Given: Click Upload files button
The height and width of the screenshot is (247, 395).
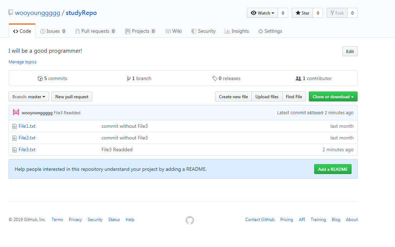Looking at the screenshot, I should pos(267,97).
